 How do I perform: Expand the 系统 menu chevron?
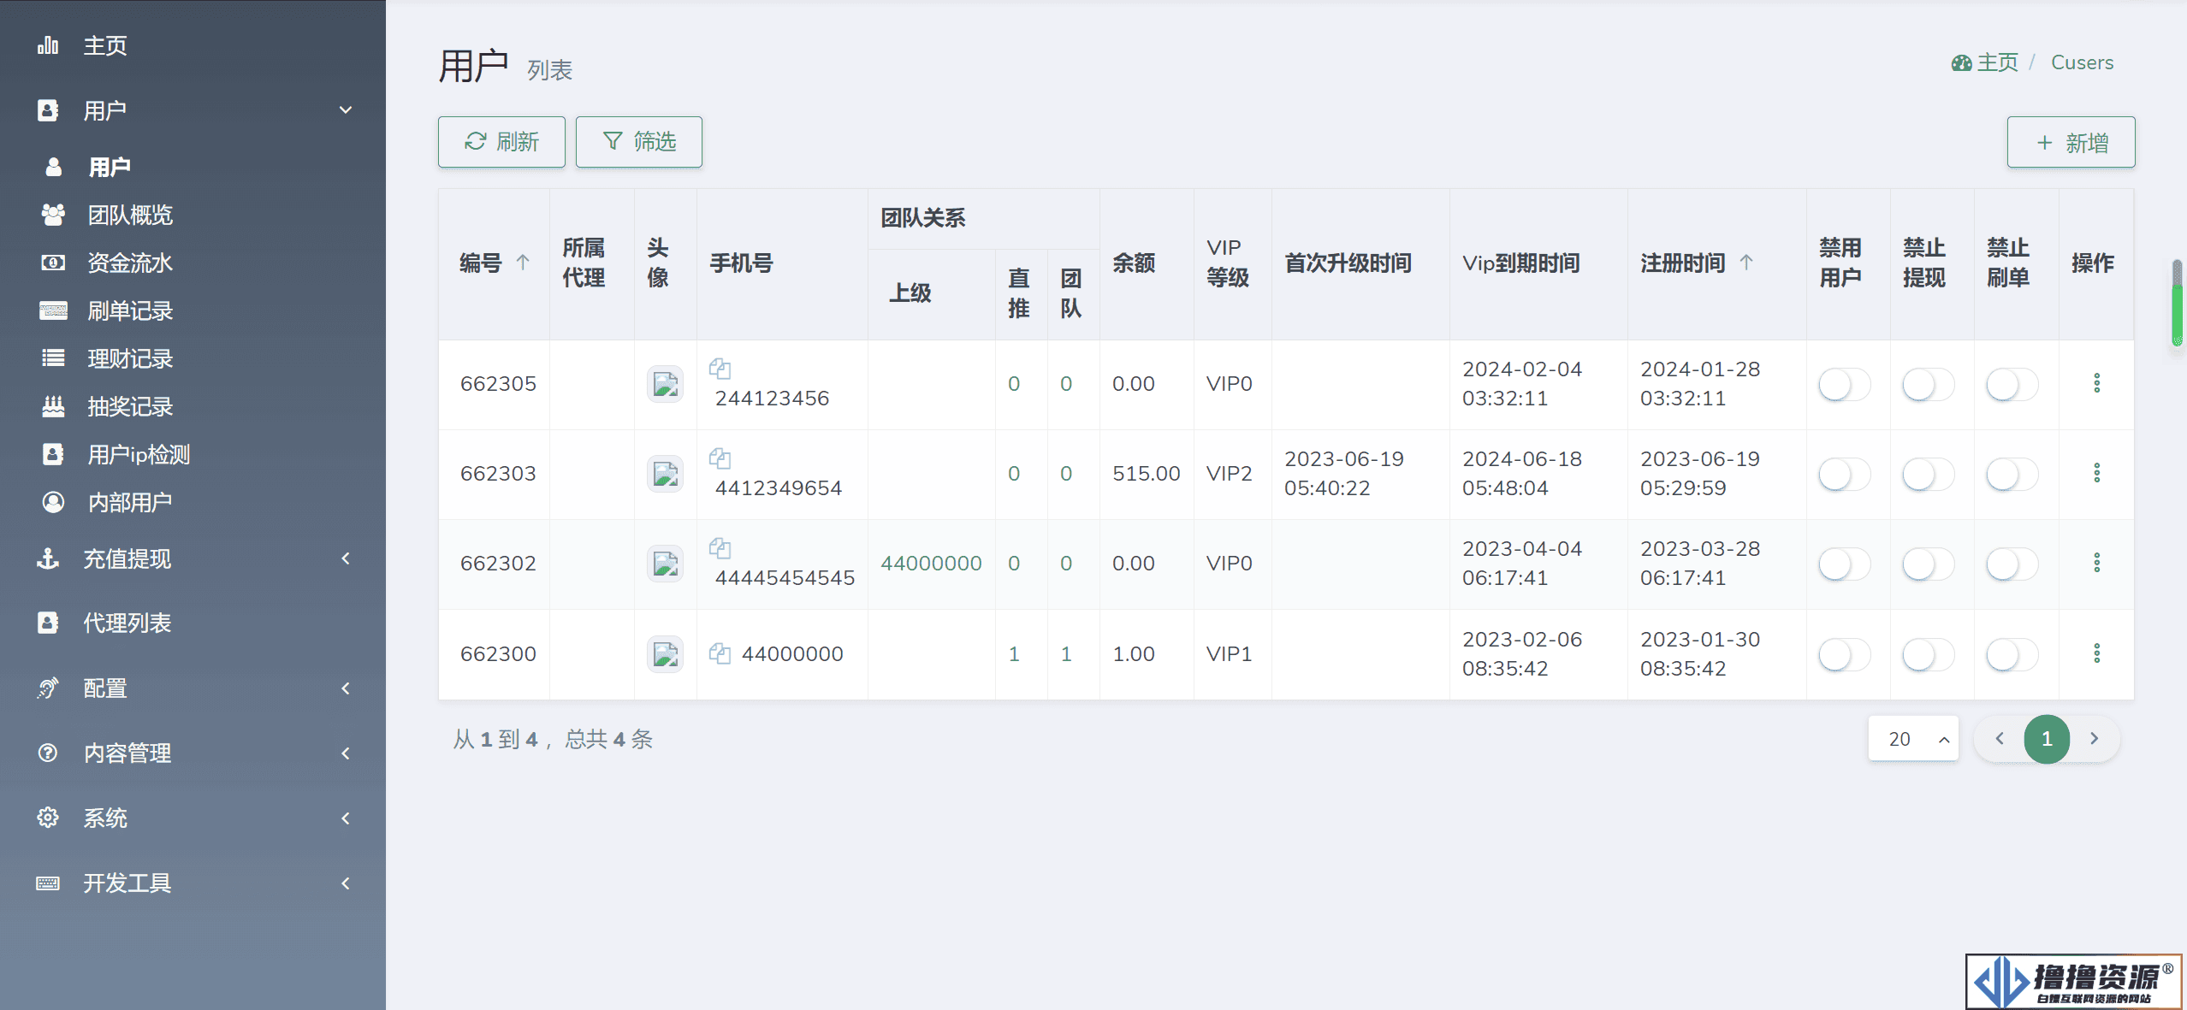[346, 818]
